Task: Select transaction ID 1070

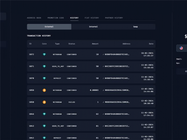Action: click(x=31, y=78)
